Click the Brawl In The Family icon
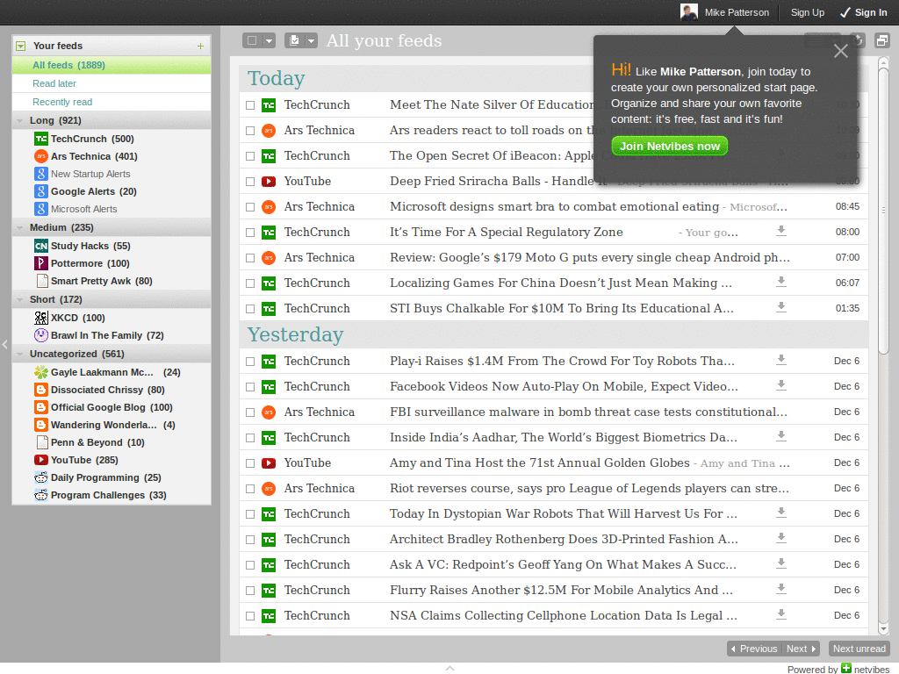 click(40, 335)
